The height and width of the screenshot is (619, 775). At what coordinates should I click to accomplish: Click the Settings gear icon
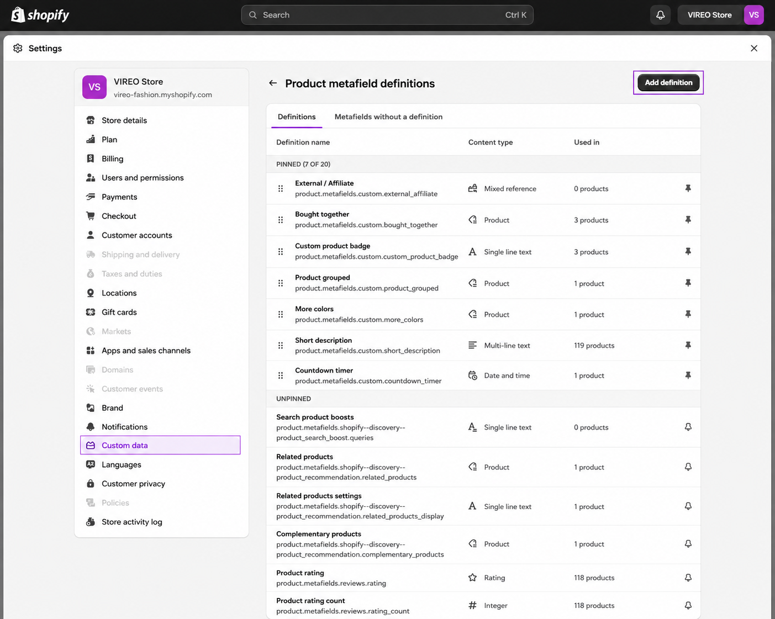tap(18, 49)
